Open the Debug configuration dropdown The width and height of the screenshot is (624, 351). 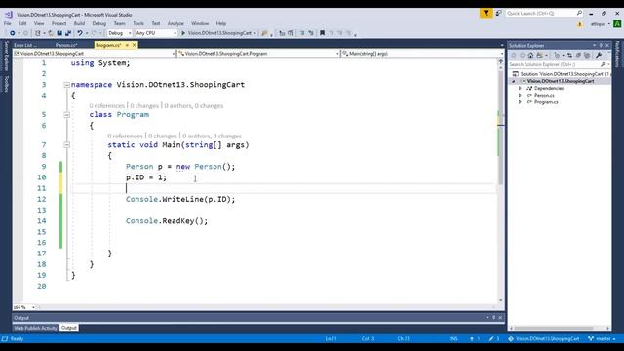[130, 33]
